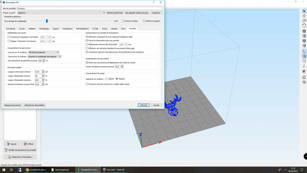Viewport: 307px width, 173px height.
Task: Check Stopper l'impression à la hauteur
Action: (x=9, y=41)
